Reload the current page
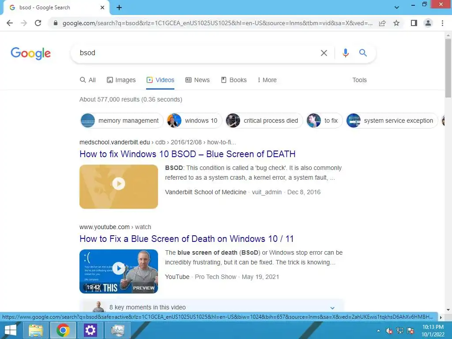Viewport: 452px width, 339px height. pyautogui.click(x=38, y=23)
